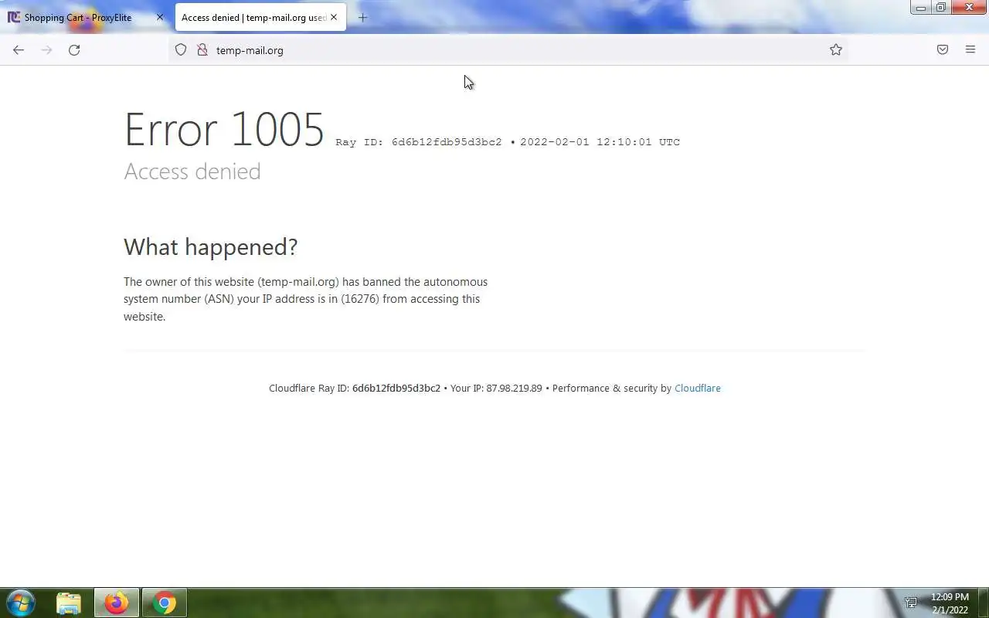Click the Your IP: 87.98.219.89 text
The image size is (989, 618).
click(x=496, y=389)
